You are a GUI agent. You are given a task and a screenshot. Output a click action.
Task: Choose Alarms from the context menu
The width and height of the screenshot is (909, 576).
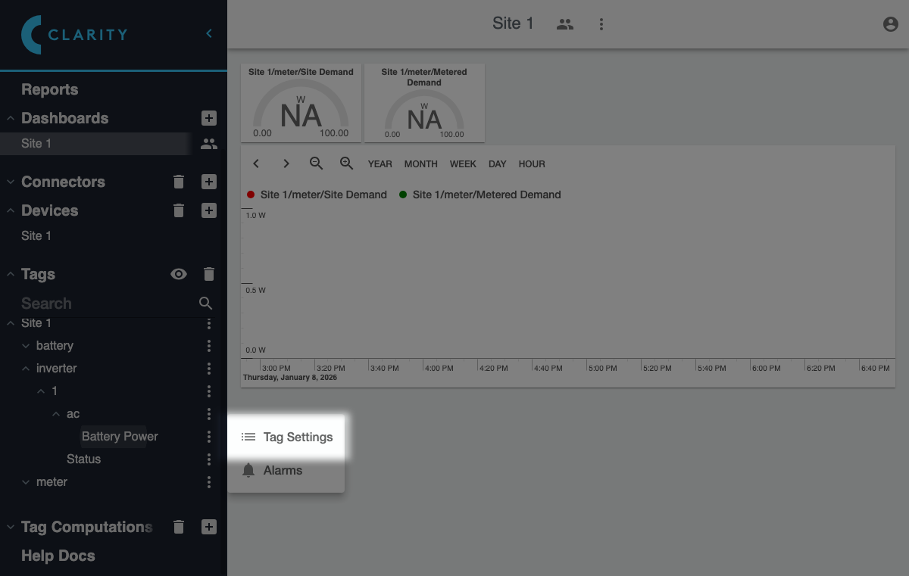point(283,470)
